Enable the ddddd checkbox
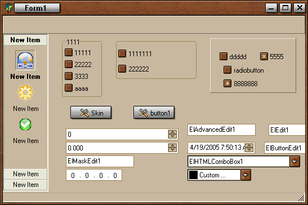308x205 pixels. click(224, 56)
